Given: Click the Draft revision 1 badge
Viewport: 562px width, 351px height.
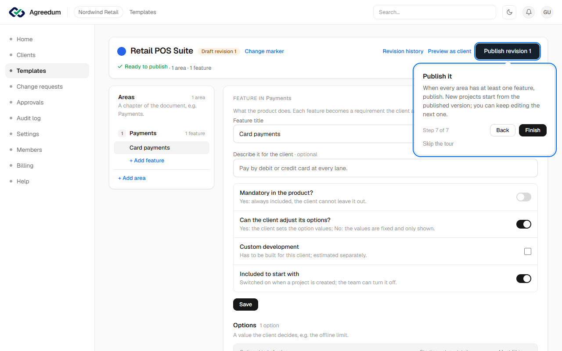Looking at the screenshot, I should click(x=219, y=51).
